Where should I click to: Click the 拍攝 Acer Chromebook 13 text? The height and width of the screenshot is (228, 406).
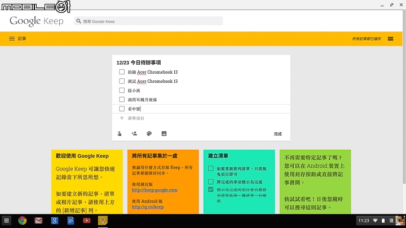pyautogui.click(x=152, y=72)
